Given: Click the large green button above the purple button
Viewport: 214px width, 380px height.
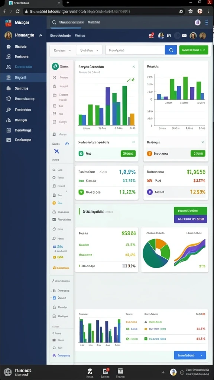Looking at the screenshot, I should click(x=191, y=211).
